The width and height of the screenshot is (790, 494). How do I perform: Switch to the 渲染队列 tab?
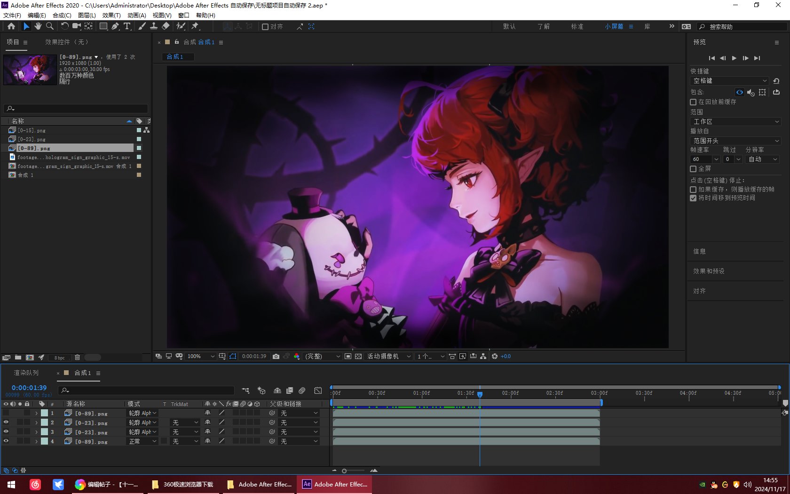coord(26,373)
